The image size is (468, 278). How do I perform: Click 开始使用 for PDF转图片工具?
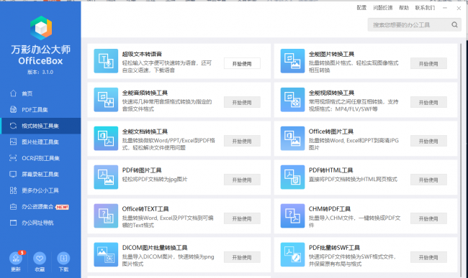coord(242,180)
